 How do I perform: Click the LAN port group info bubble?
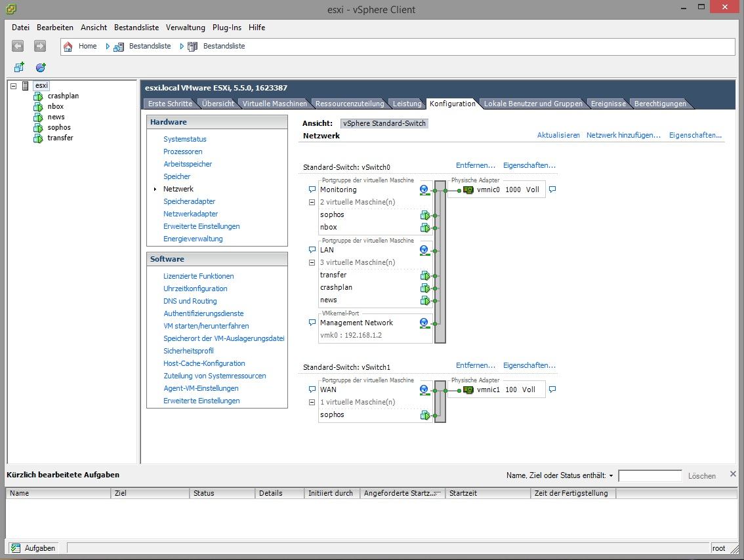pos(312,250)
